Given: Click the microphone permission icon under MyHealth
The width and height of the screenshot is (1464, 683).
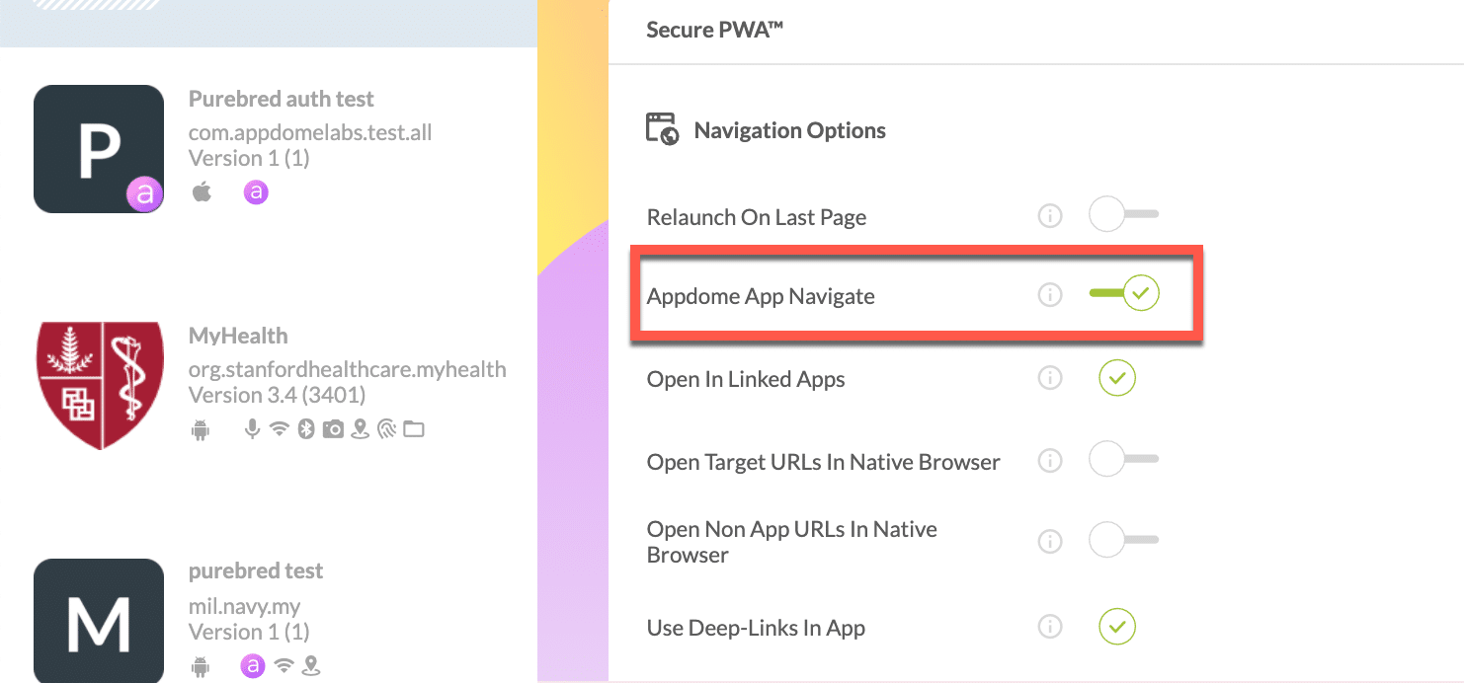Looking at the screenshot, I should click(253, 428).
